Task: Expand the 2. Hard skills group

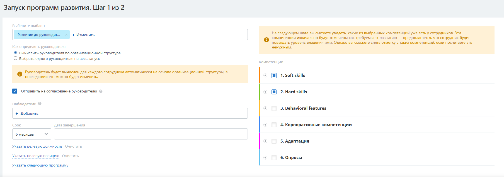Action: (265, 92)
